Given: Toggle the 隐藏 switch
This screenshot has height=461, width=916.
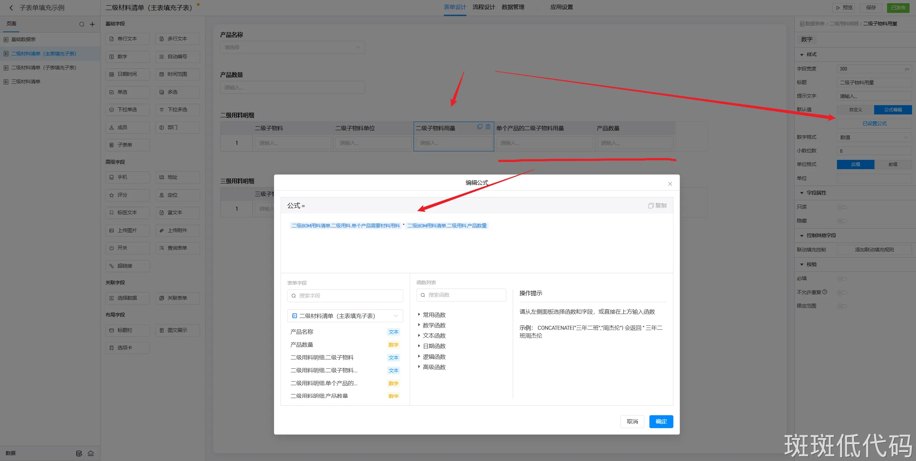Looking at the screenshot, I should [842, 221].
